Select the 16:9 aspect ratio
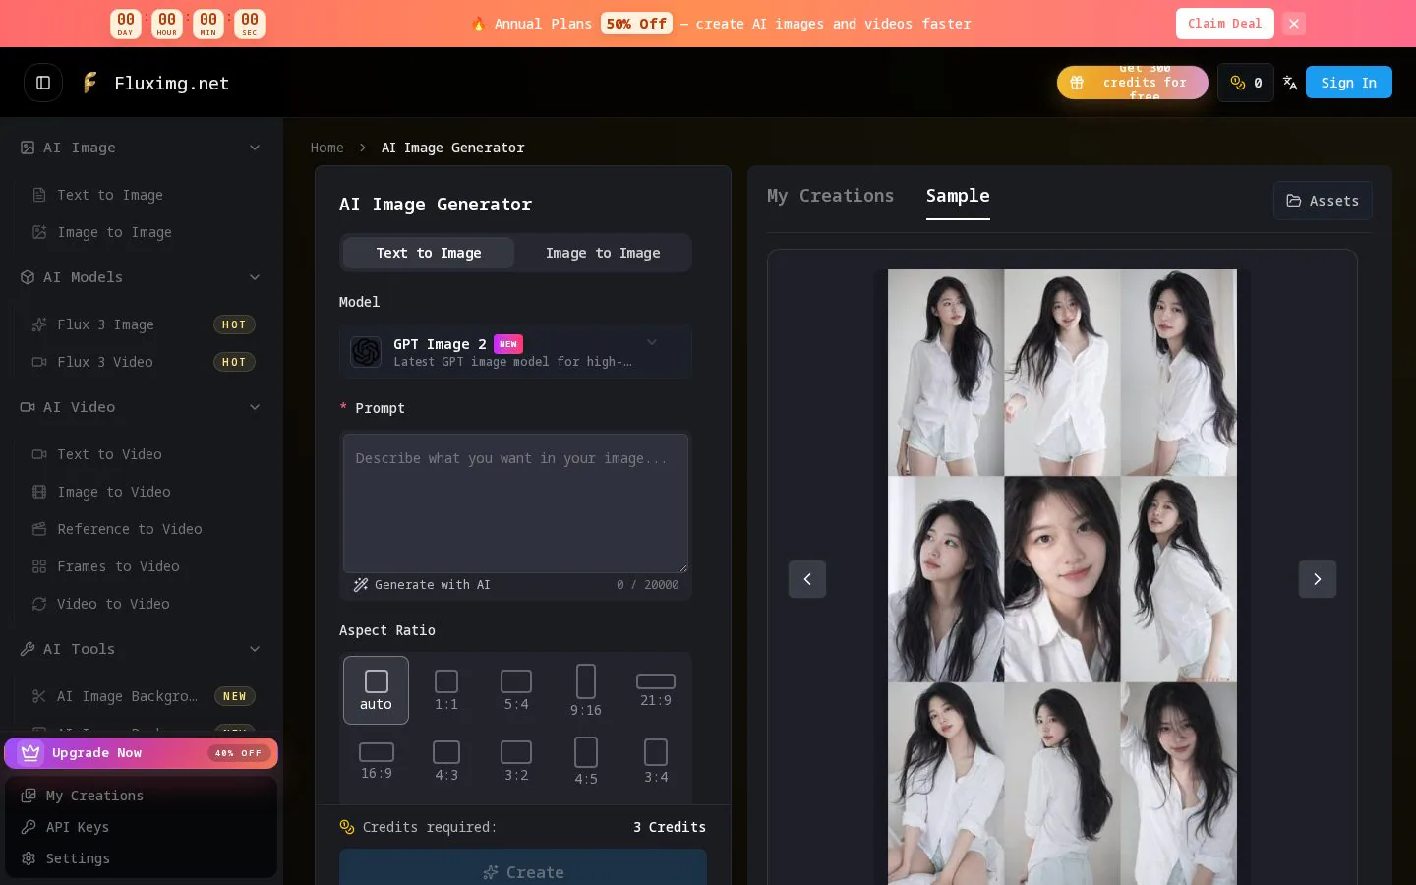 [376, 761]
